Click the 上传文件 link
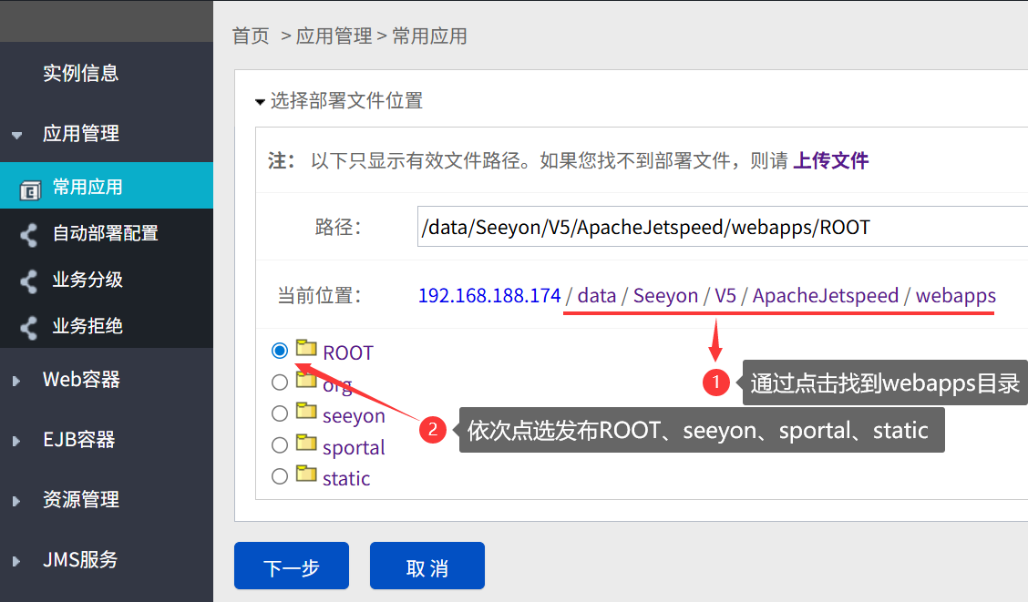Screen dimensions: 1028x602 click(830, 160)
